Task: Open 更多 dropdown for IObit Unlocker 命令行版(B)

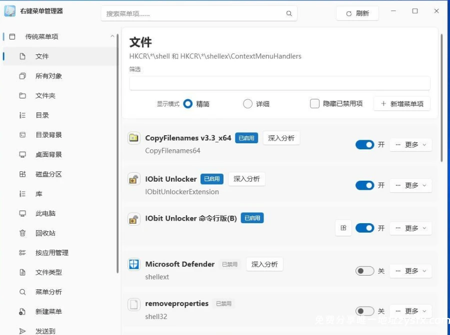Action: (410, 228)
